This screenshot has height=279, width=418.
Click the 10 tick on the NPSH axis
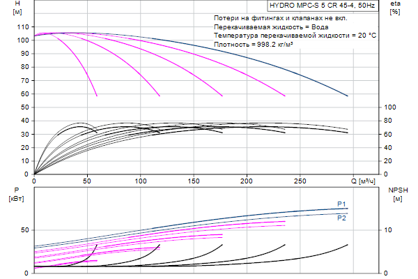tap(389, 229)
